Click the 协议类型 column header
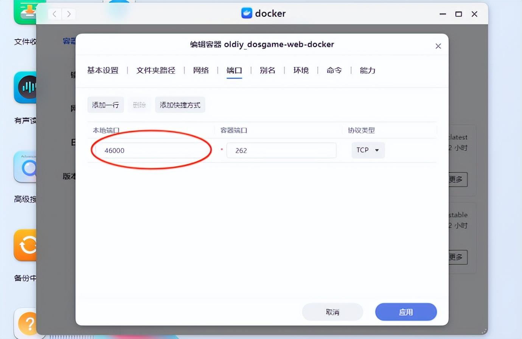Screen dimensions: 522x339 point(361,130)
